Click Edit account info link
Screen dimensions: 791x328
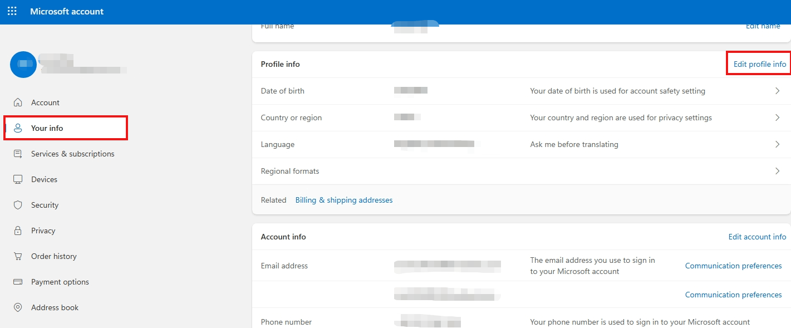[757, 237]
